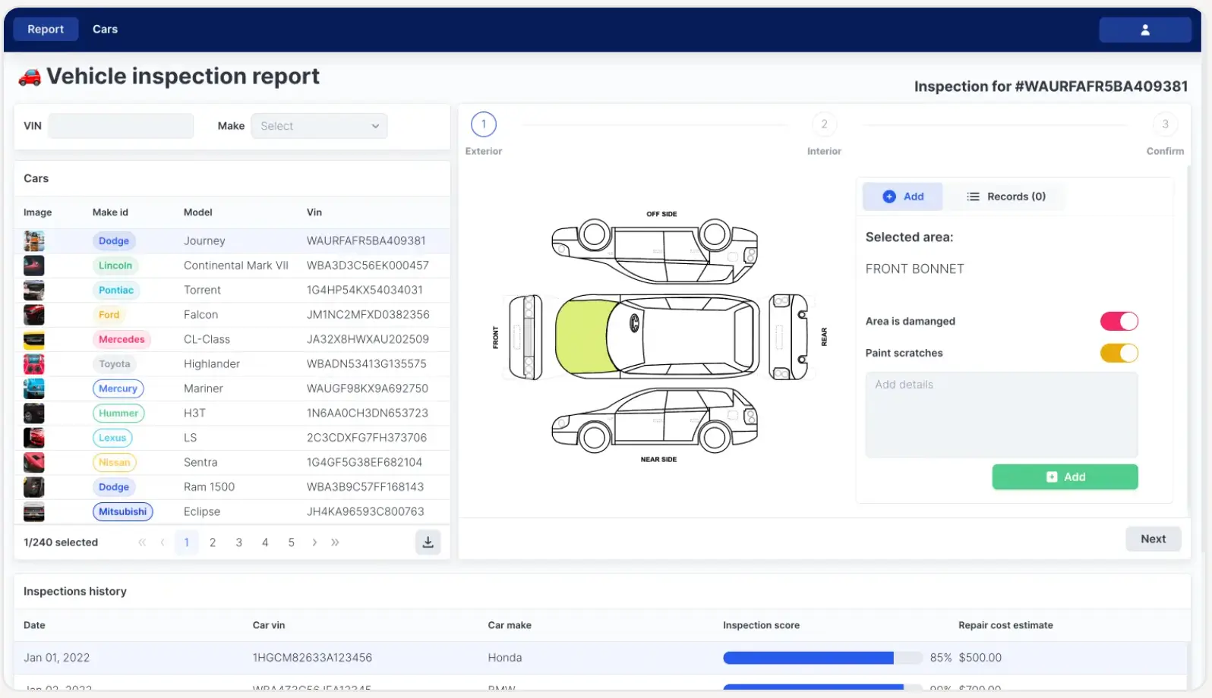Open the Make select dropdown
The image size is (1212, 698).
coord(319,126)
